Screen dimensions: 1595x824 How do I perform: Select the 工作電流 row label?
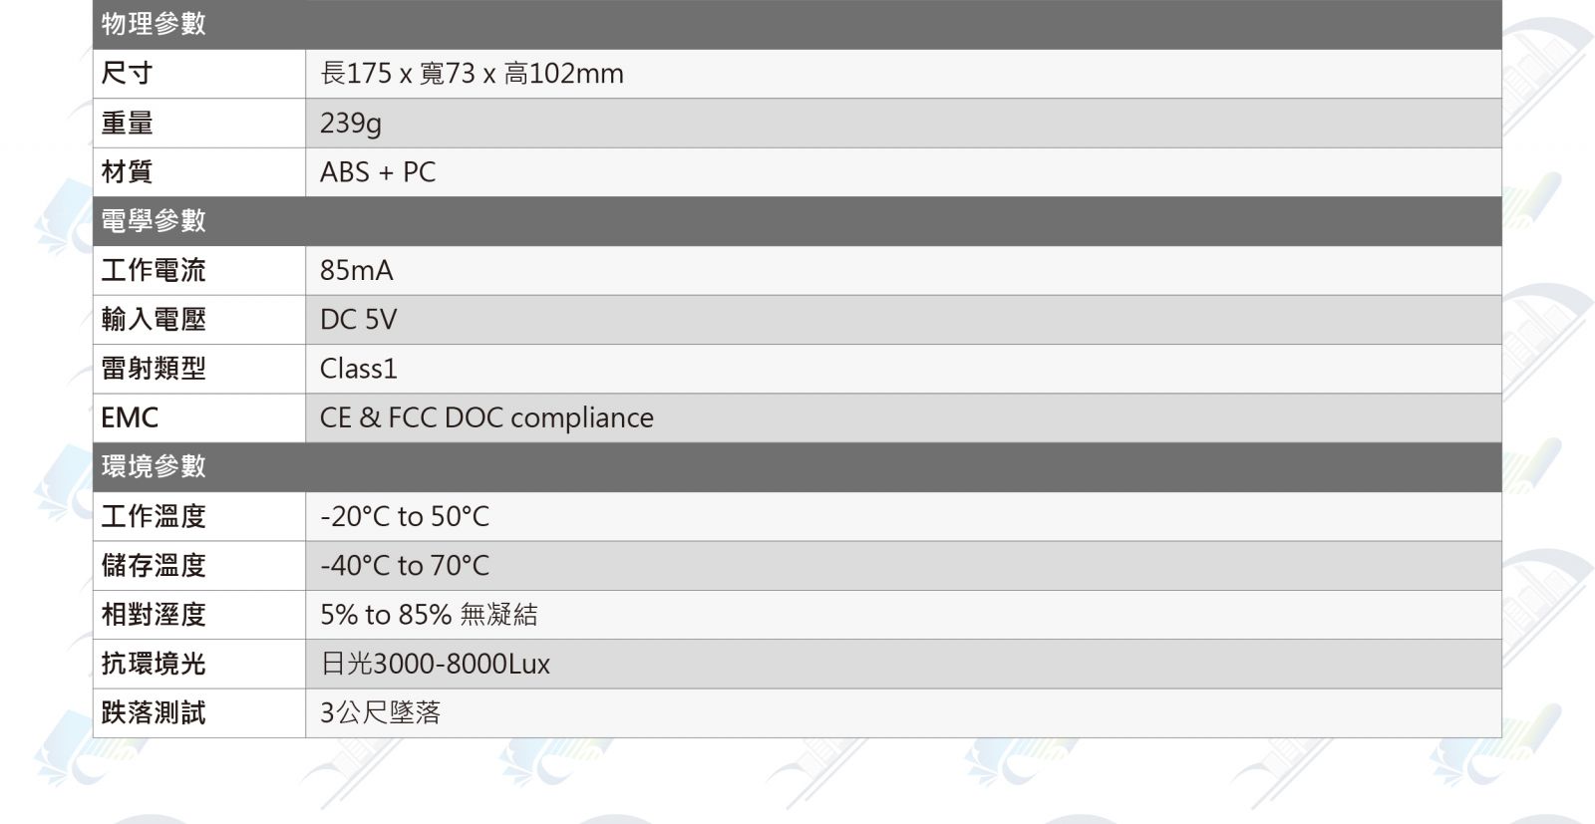(x=154, y=270)
